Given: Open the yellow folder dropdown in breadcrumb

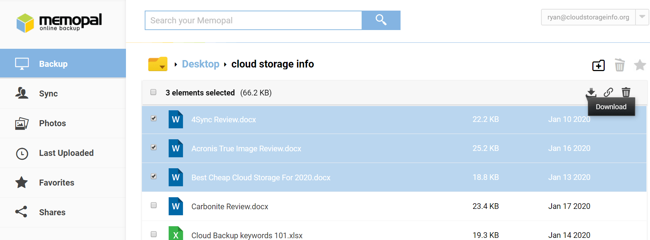Looking at the screenshot, I should (x=158, y=64).
